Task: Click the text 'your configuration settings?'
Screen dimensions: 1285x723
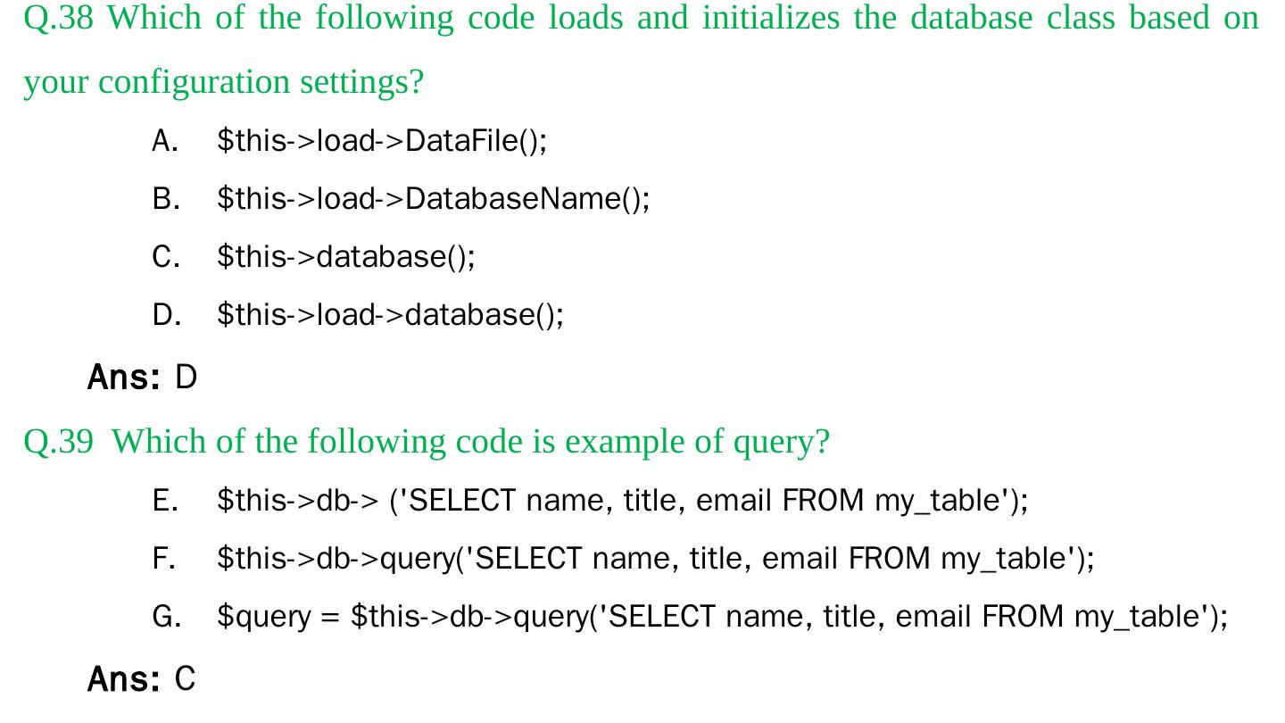Action: [x=223, y=82]
